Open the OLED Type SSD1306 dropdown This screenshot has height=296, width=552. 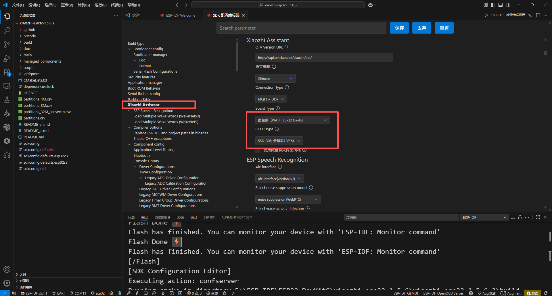tap(279, 141)
